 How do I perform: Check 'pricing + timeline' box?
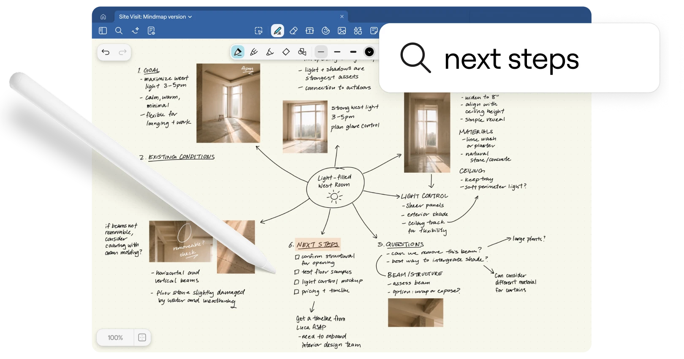(x=296, y=292)
